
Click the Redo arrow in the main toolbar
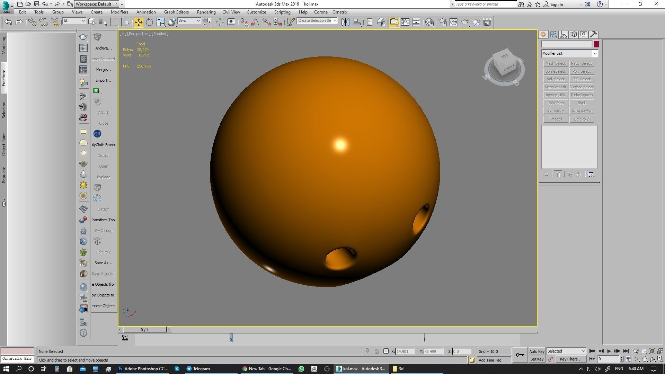coord(19,22)
